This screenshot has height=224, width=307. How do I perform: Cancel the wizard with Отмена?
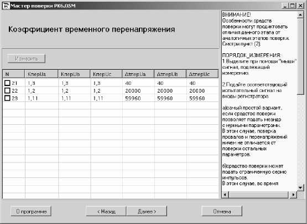(222, 211)
